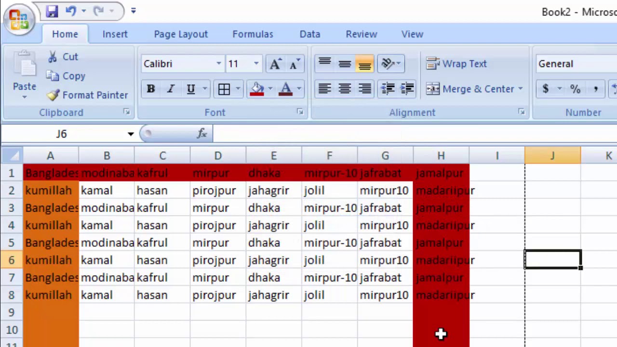
Task: Switch to the Insert tab
Action: click(x=115, y=34)
